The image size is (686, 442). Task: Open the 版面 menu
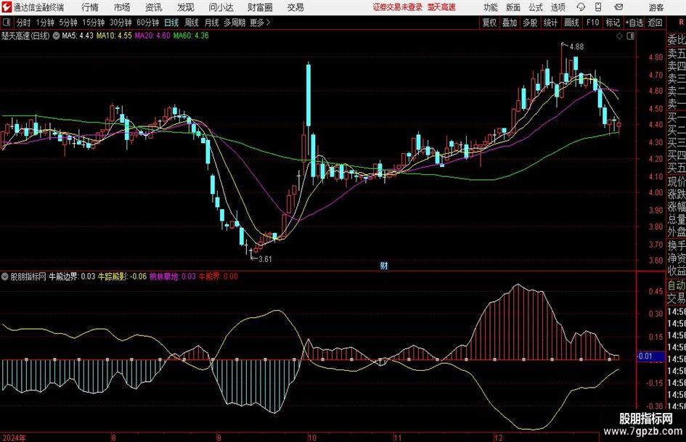pos(513,7)
